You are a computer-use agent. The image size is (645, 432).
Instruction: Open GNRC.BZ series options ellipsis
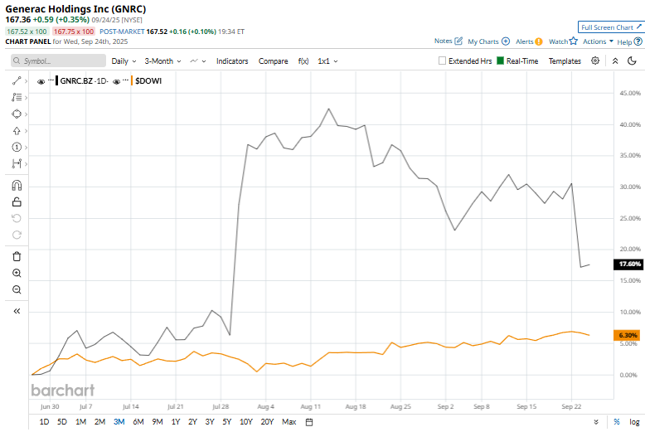coord(51,80)
